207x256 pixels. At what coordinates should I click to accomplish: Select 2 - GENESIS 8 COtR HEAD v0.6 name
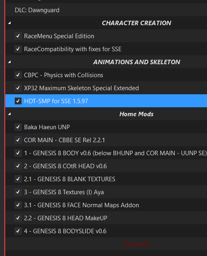[65, 166]
